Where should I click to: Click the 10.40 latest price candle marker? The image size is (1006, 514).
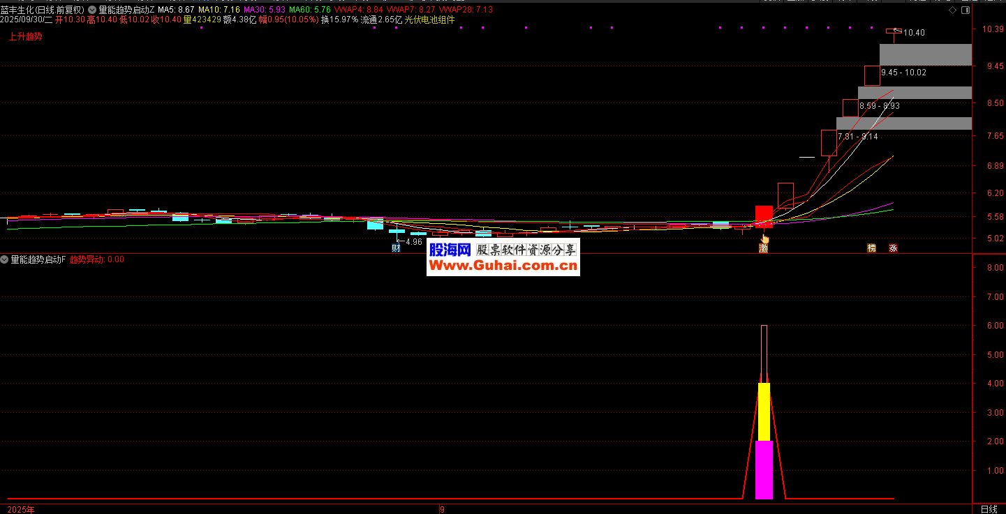click(894, 31)
